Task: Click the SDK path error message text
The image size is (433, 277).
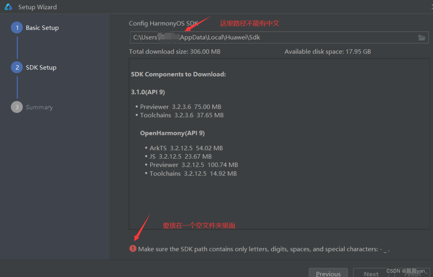Action: coord(264,249)
